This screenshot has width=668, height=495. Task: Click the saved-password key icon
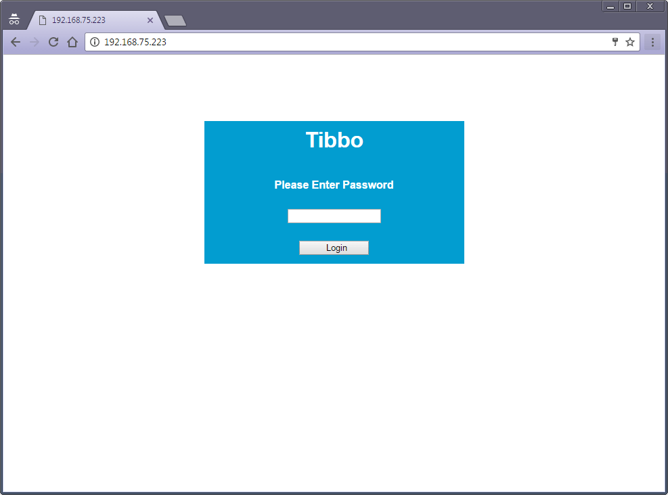coord(615,42)
